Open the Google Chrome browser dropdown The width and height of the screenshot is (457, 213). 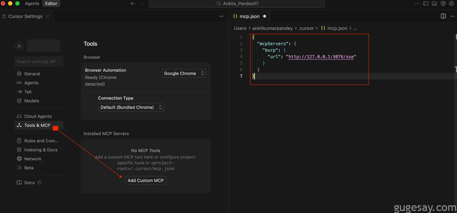pos(184,73)
